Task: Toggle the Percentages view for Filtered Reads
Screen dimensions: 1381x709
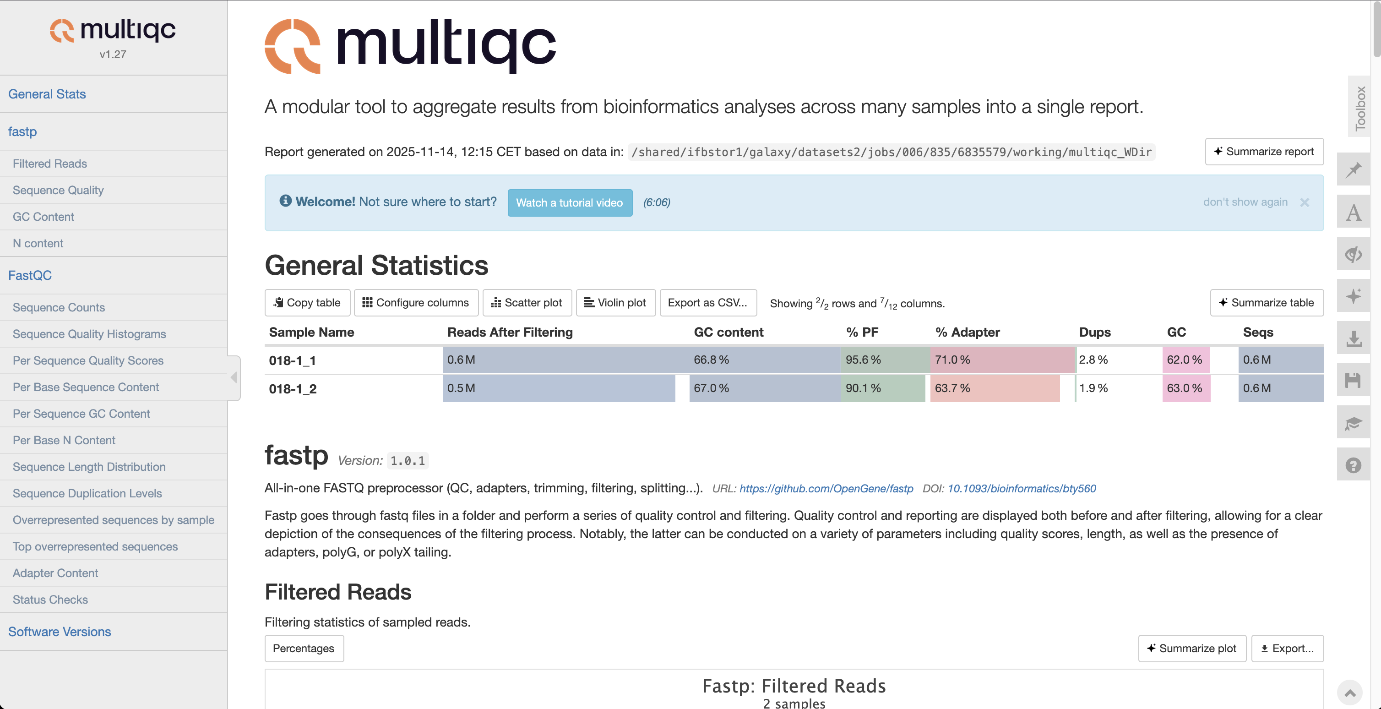Action: 304,649
